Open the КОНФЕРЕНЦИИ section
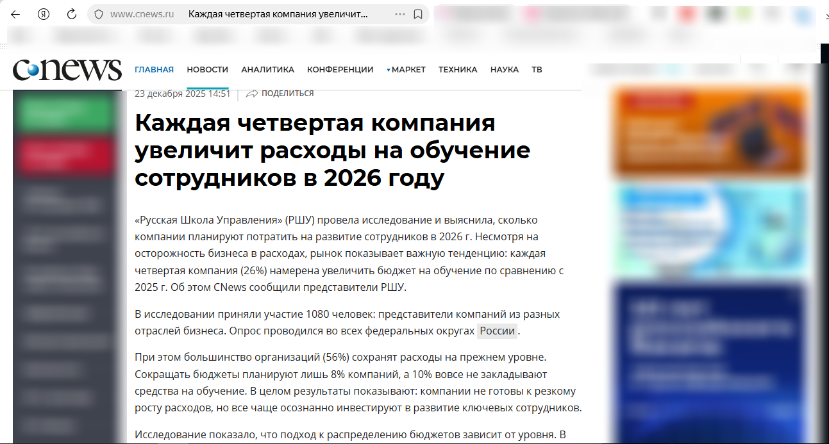This screenshot has width=829, height=444. pyautogui.click(x=340, y=69)
